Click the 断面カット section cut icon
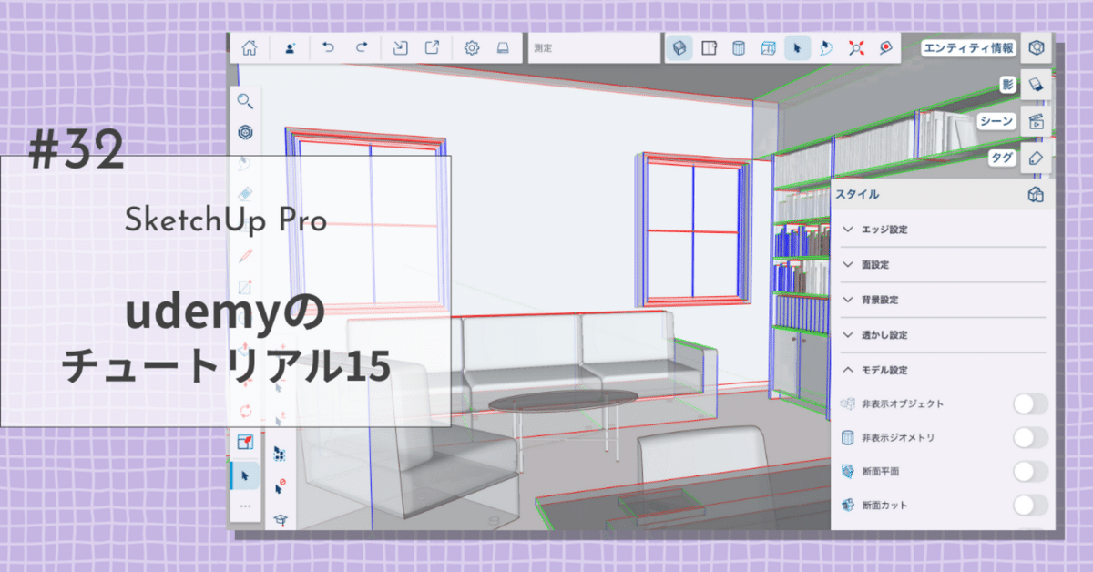The height and width of the screenshot is (572, 1093). [847, 506]
